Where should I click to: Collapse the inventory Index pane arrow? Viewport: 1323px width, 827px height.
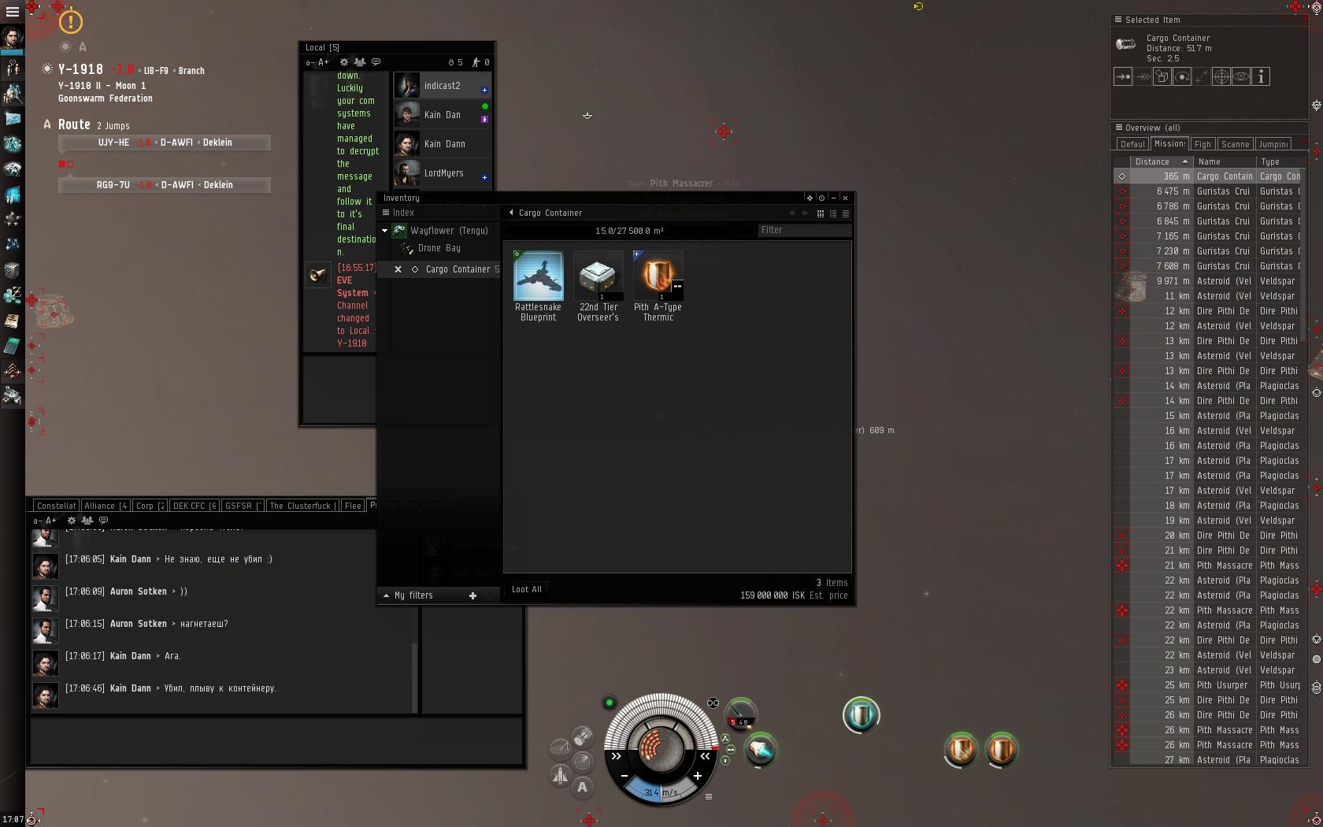coord(511,213)
